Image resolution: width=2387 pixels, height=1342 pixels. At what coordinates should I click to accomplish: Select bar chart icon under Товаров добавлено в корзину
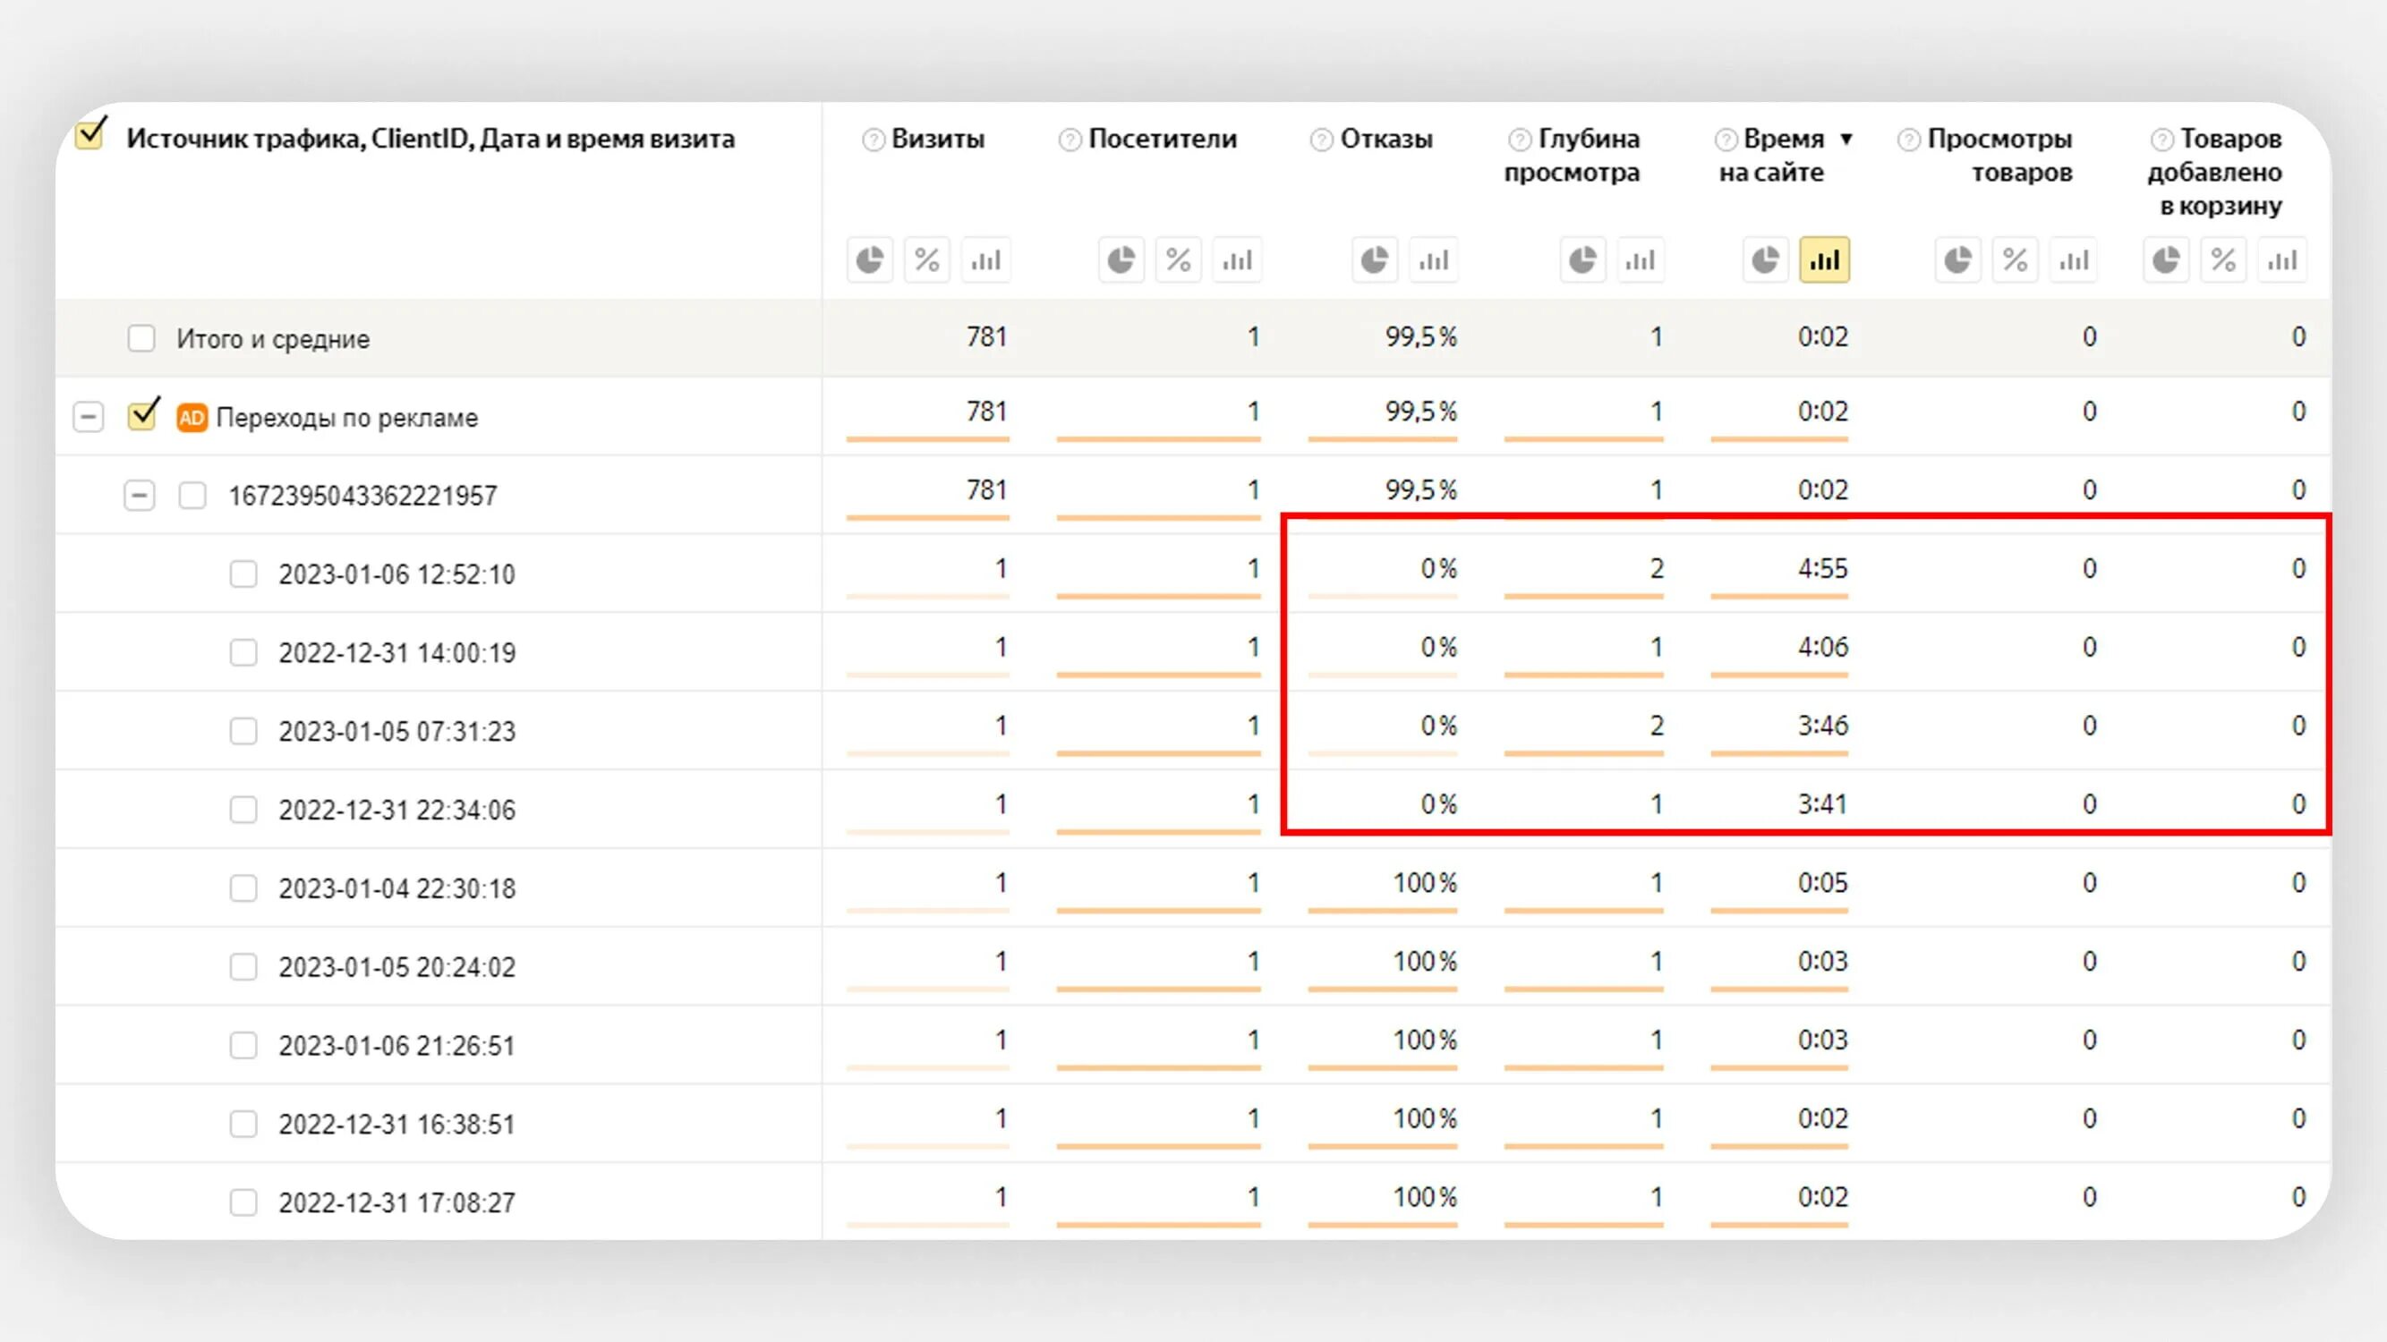2282,260
